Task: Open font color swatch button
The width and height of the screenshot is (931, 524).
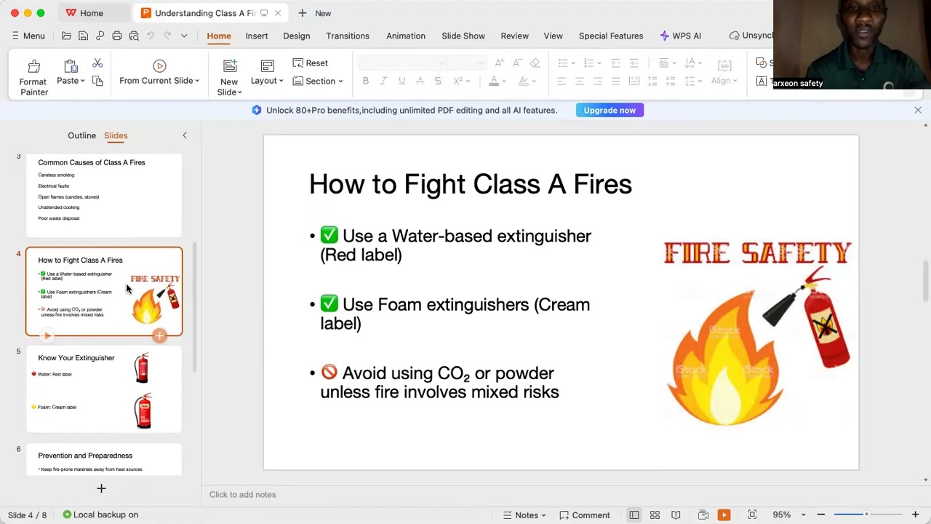Action: coord(494,81)
